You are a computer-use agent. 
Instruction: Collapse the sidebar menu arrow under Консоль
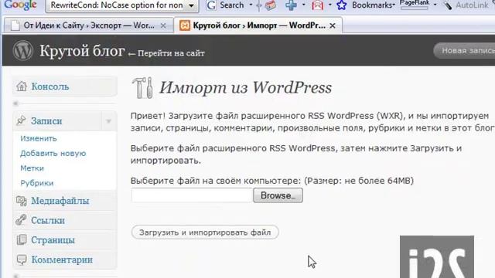click(15, 103)
